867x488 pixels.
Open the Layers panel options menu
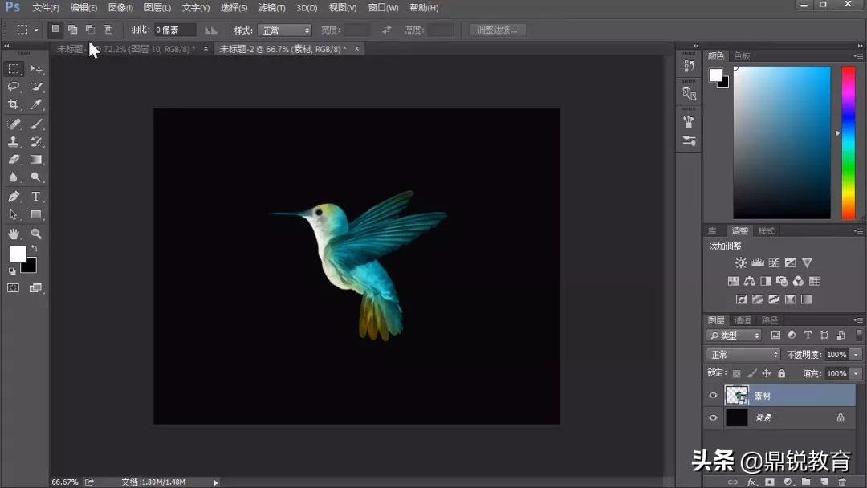[x=858, y=320]
